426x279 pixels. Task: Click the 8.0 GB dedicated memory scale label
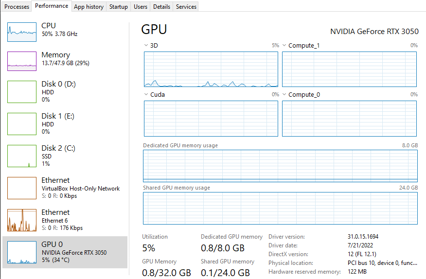pyautogui.click(x=410, y=145)
